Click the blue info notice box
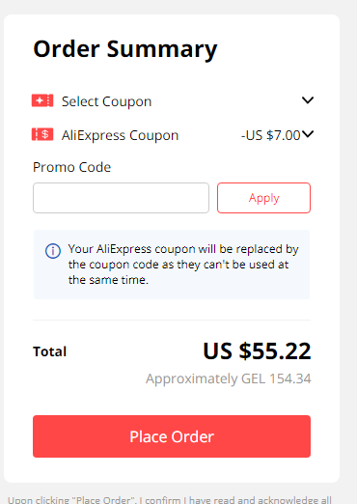357x504 pixels. 172,265
